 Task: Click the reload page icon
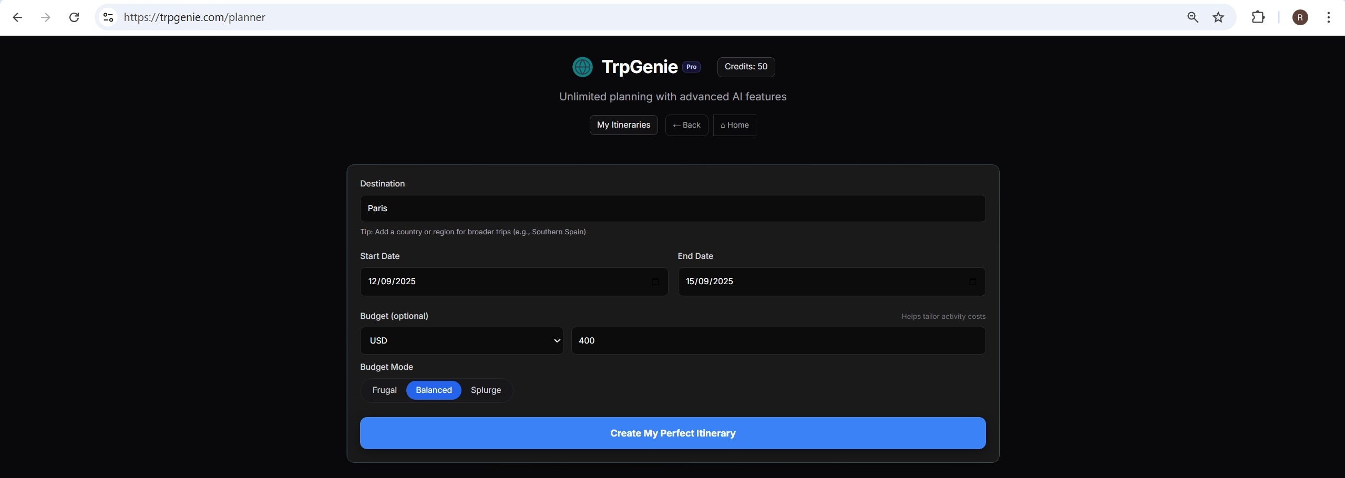click(74, 17)
